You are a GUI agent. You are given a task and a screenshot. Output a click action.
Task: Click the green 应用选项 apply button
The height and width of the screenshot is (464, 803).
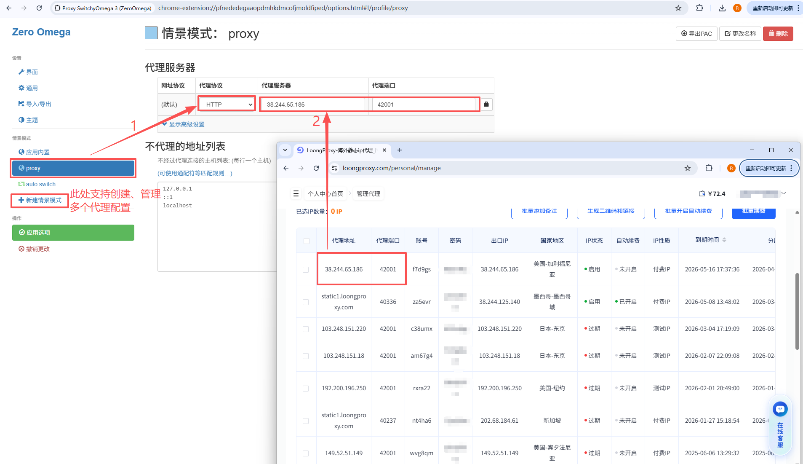pos(73,233)
